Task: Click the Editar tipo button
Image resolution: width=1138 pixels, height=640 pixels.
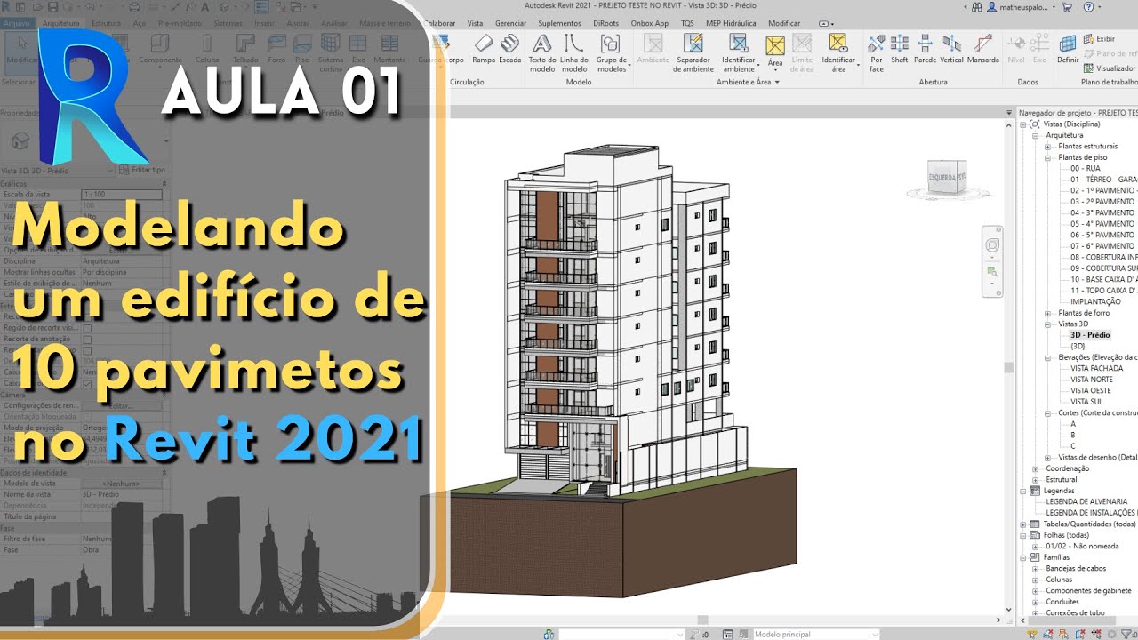Action: [140, 170]
